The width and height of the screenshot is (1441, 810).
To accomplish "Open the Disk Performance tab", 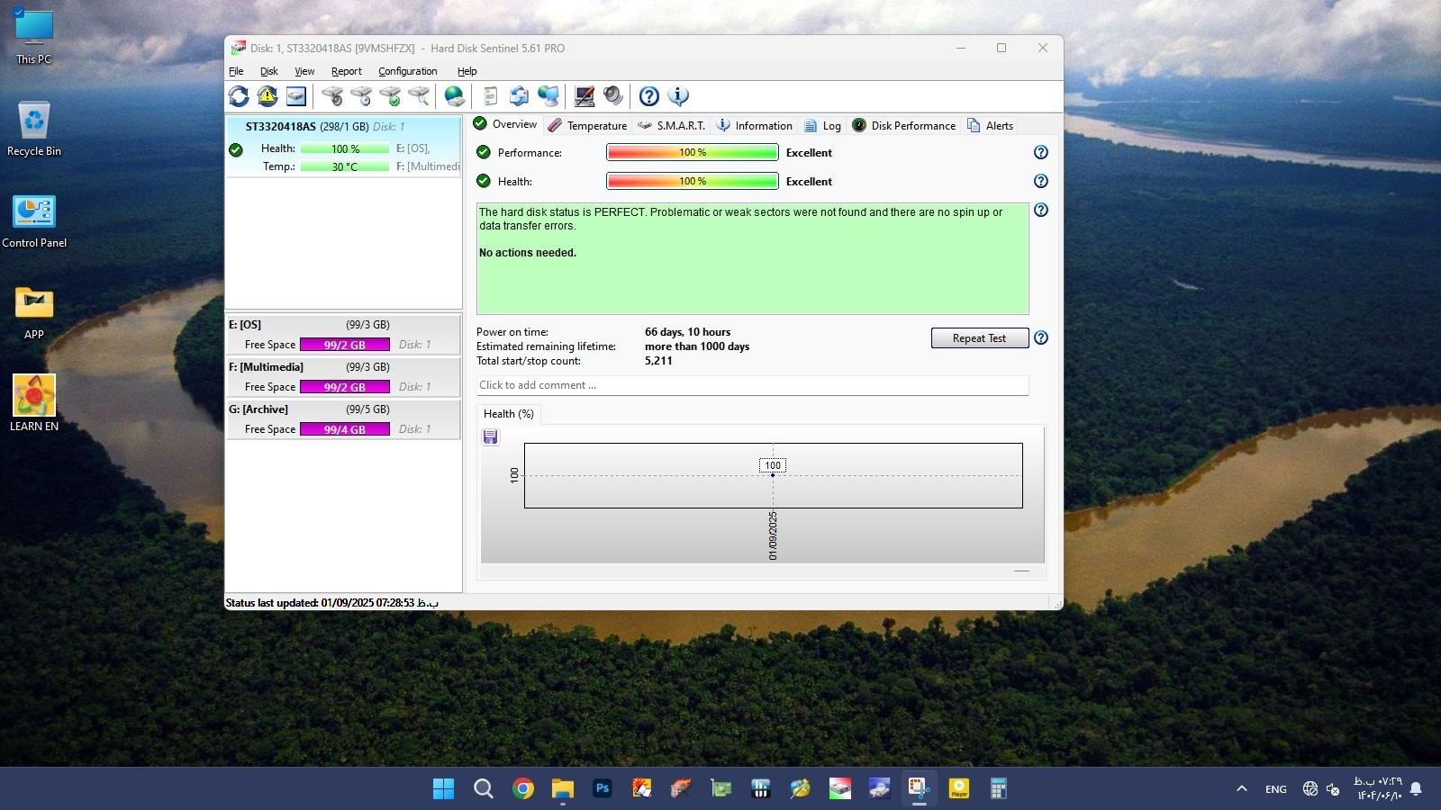I will (x=904, y=126).
